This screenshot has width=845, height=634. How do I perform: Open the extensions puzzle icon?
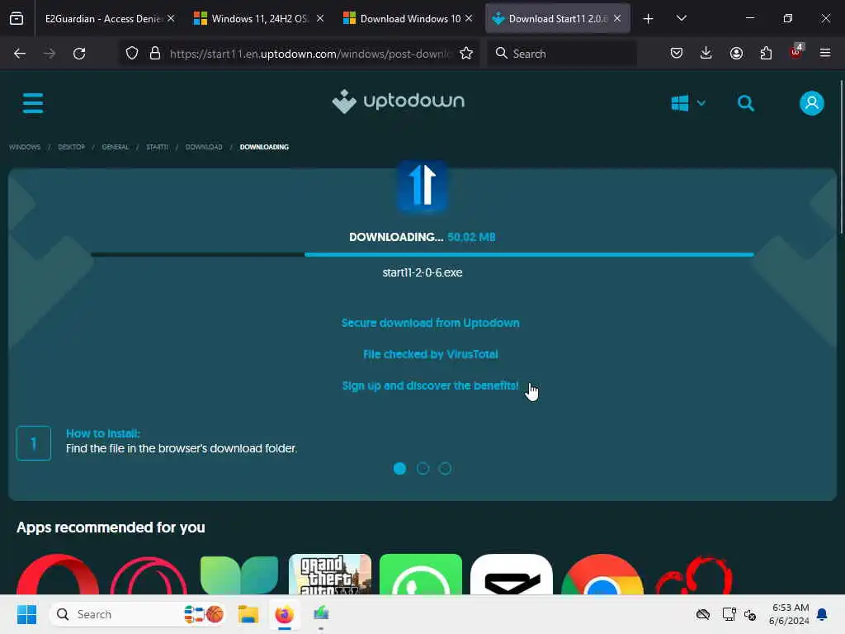point(766,53)
